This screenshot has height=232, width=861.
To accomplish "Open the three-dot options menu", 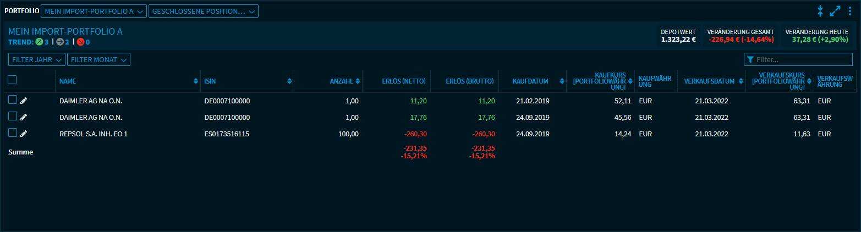I will (x=851, y=11).
